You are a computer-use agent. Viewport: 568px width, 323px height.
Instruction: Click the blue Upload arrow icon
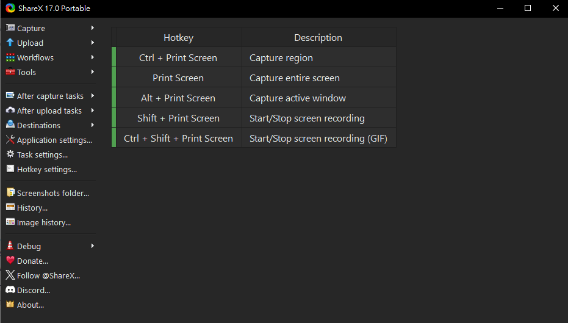(10, 43)
